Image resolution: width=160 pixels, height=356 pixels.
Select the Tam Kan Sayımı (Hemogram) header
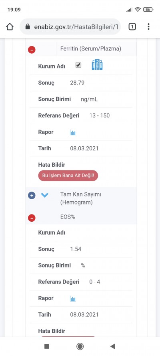pyautogui.click(x=81, y=198)
